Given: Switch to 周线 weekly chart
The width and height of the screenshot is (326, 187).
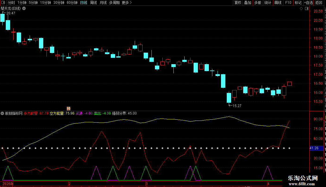Looking at the screenshot, I should (93, 3).
